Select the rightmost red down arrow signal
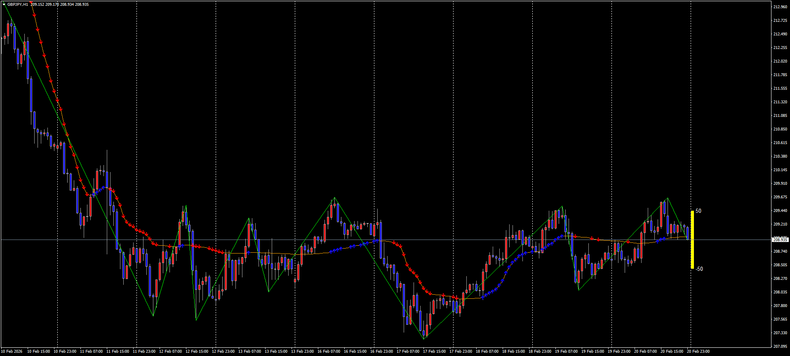 coord(628,242)
